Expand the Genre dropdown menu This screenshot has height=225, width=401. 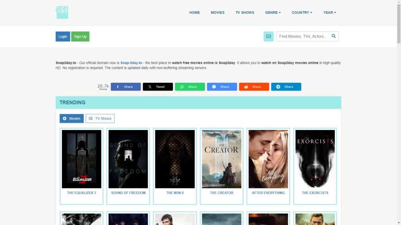[273, 12]
